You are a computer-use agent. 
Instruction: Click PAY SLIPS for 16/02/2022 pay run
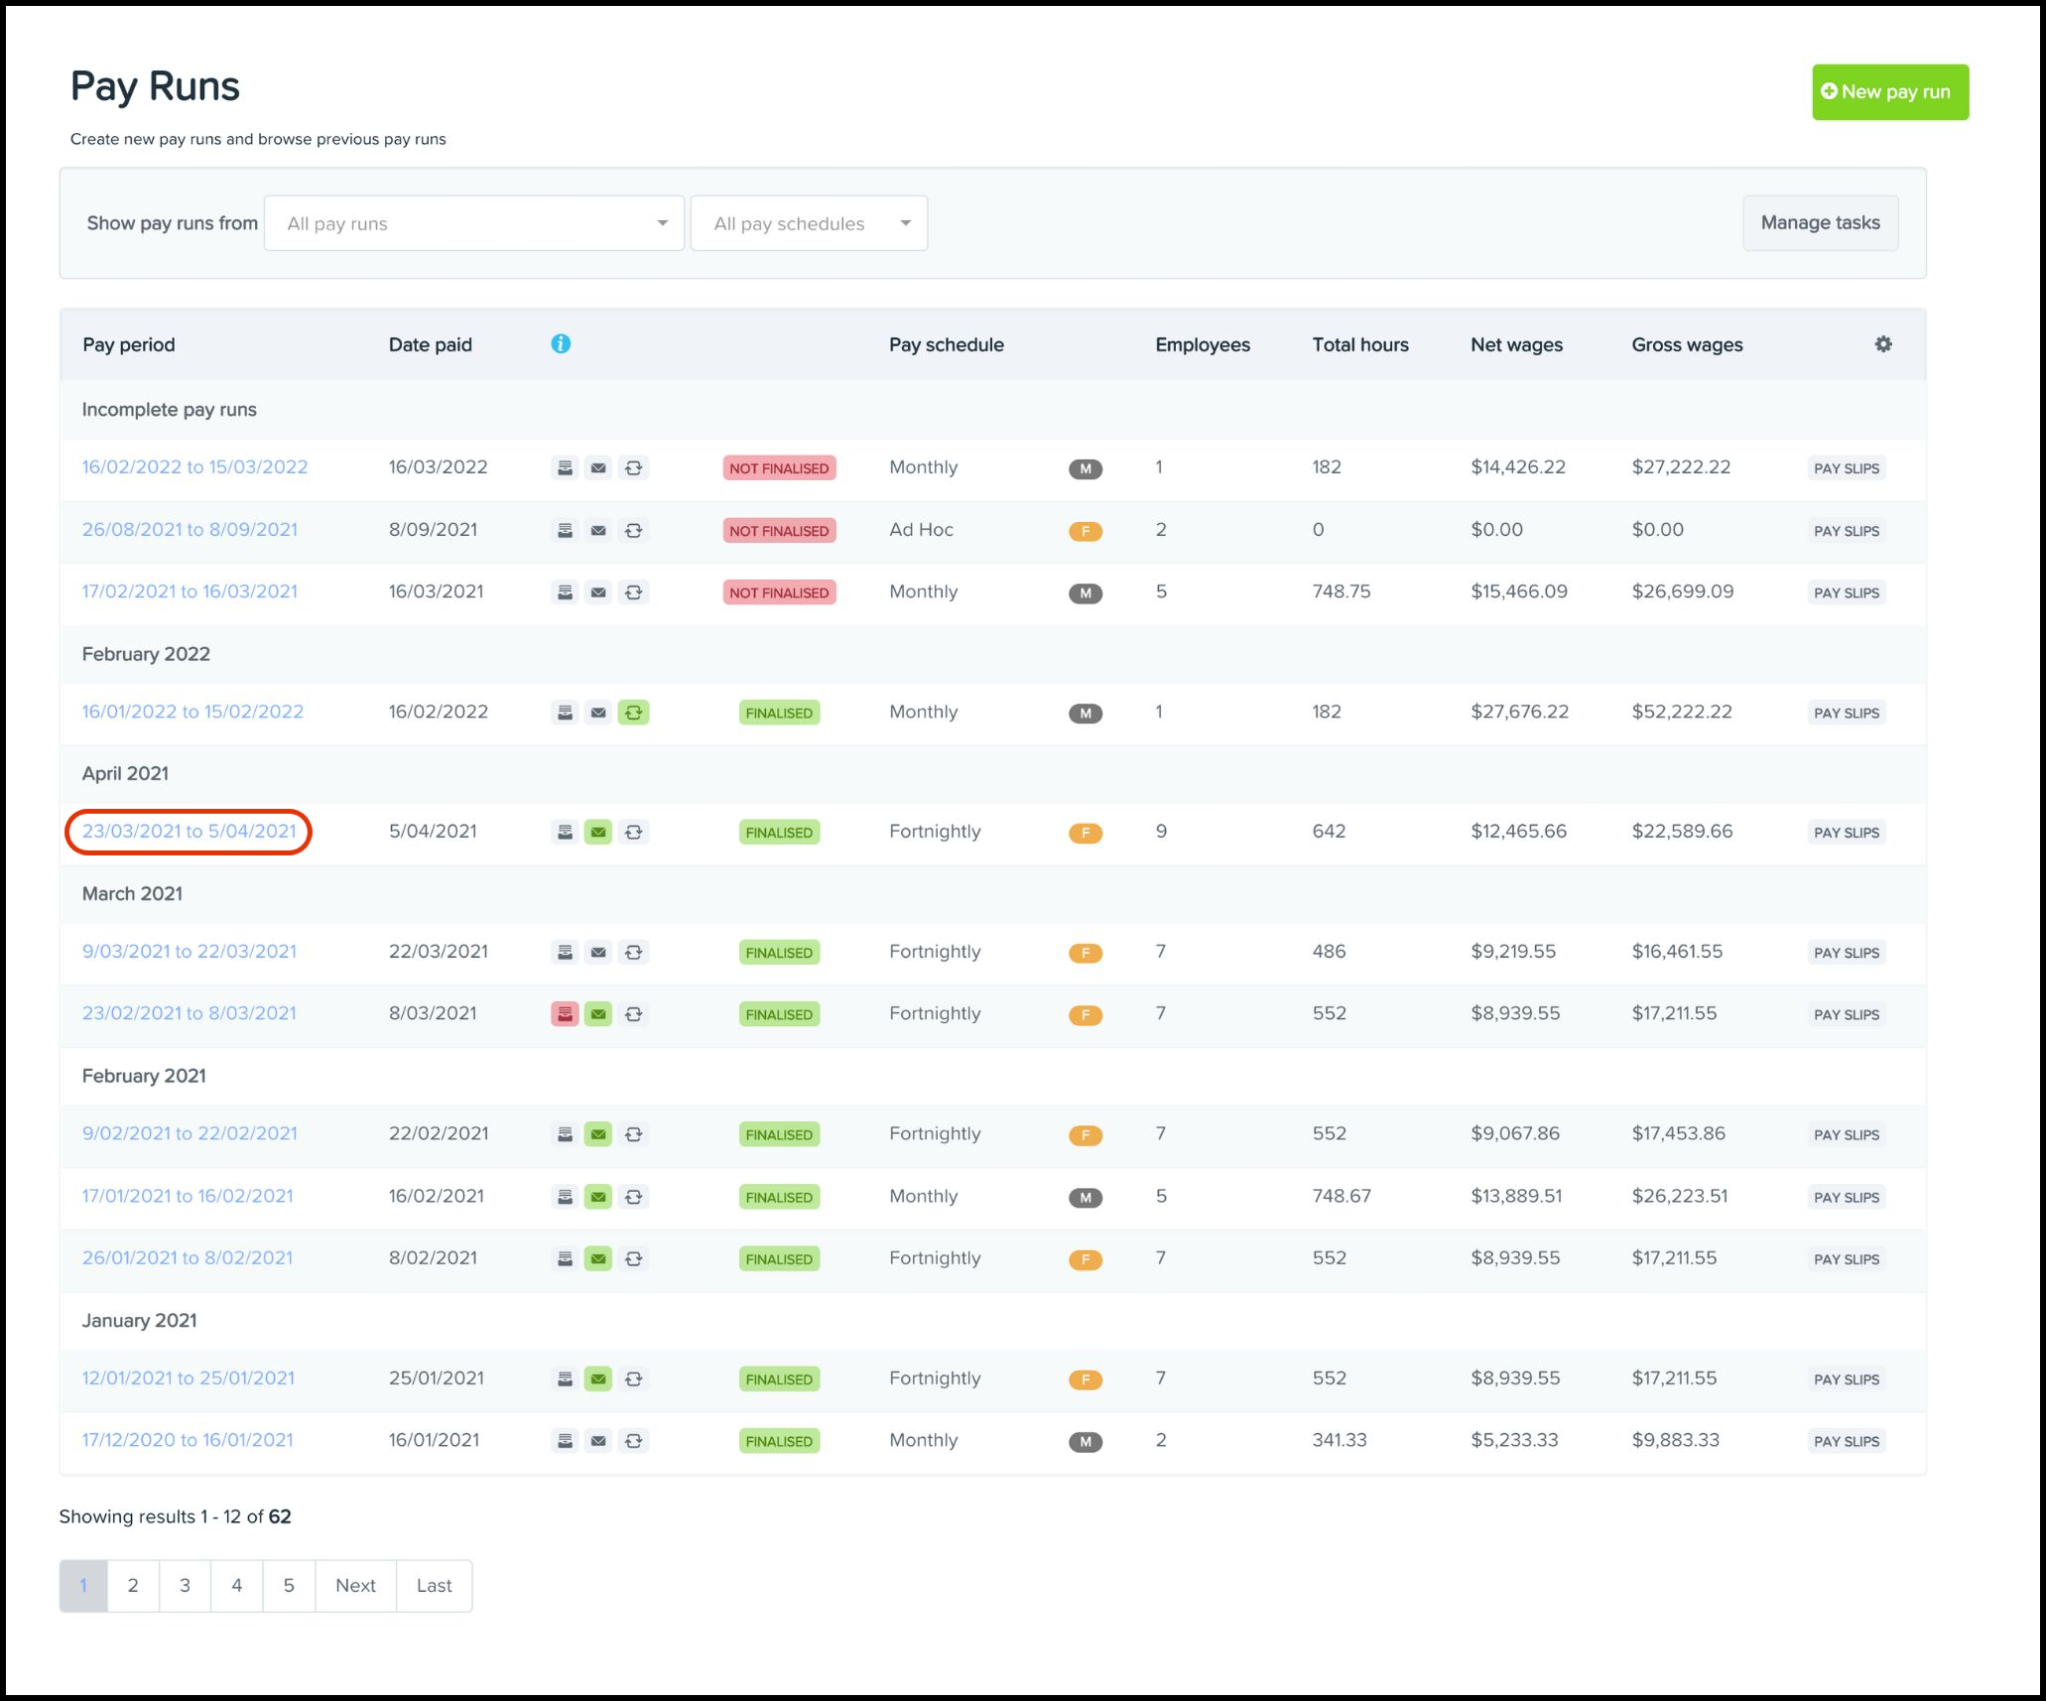tap(1846, 714)
